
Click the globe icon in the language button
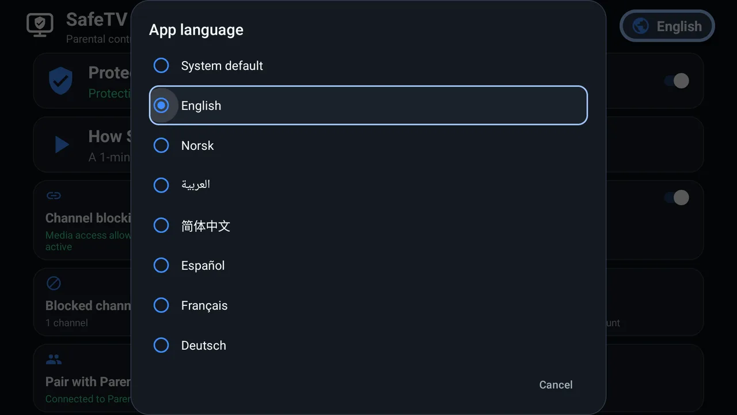(640, 27)
